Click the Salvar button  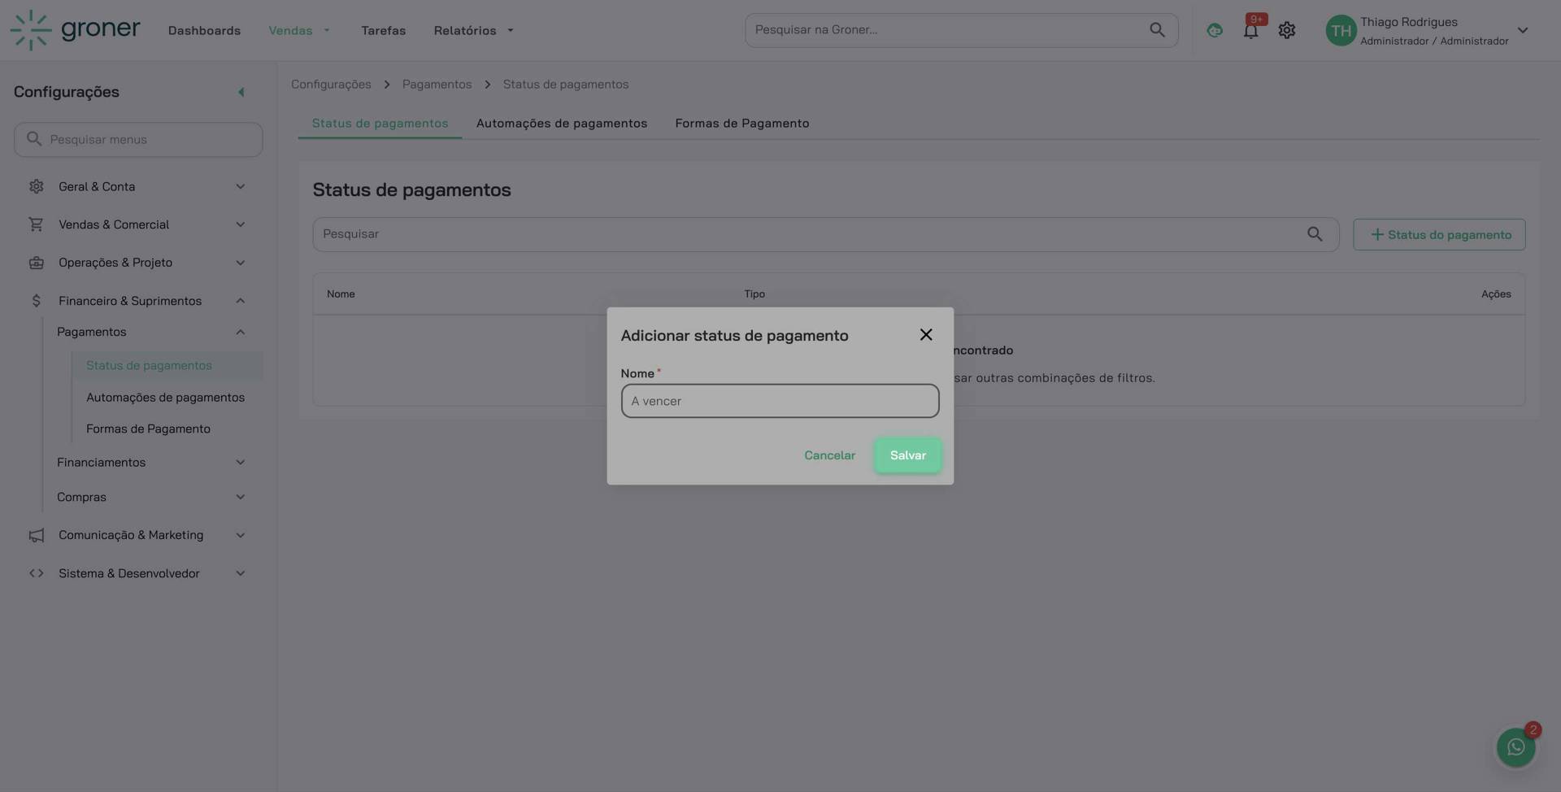pyautogui.click(x=907, y=455)
